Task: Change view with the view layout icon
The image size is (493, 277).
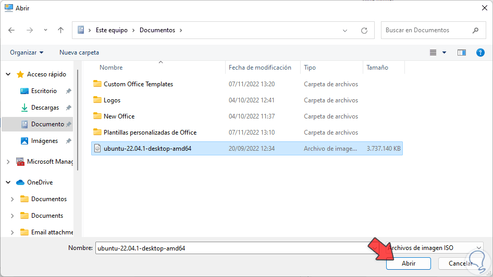Action: click(433, 52)
